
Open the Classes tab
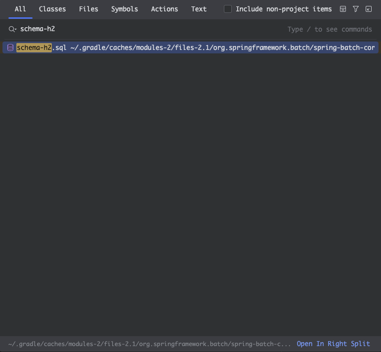tap(52, 9)
